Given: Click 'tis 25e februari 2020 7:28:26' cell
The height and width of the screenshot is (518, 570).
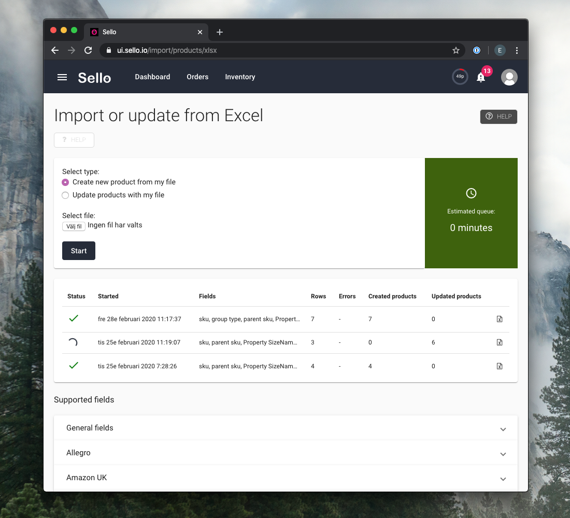Looking at the screenshot, I should pos(137,366).
